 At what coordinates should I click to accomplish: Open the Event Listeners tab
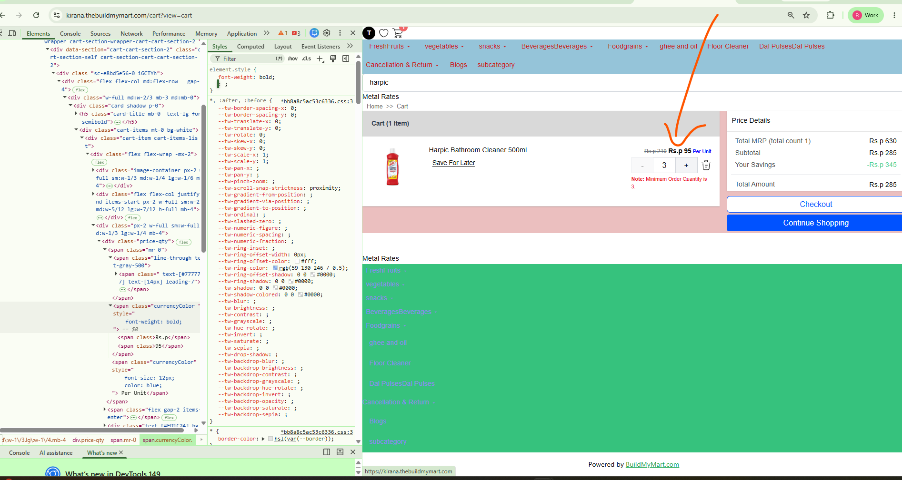coord(321,46)
